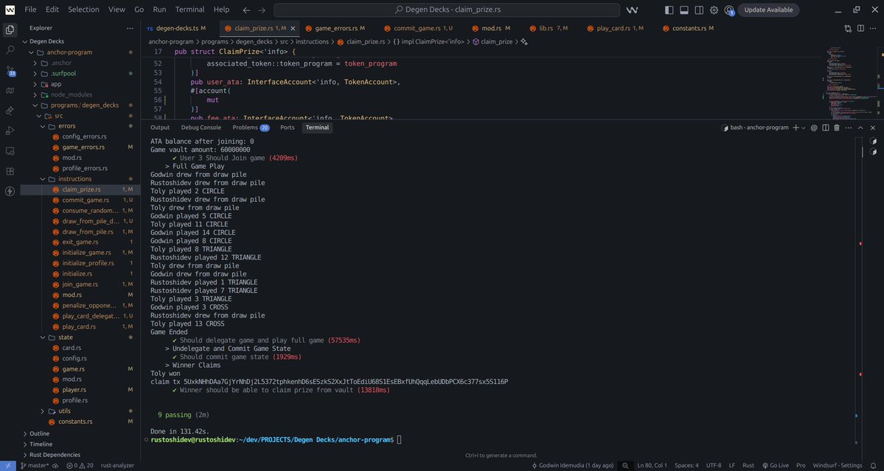884x471 pixels.
Task: Click the @ mention icon in terminal toolbar
Action: [x=813, y=128]
